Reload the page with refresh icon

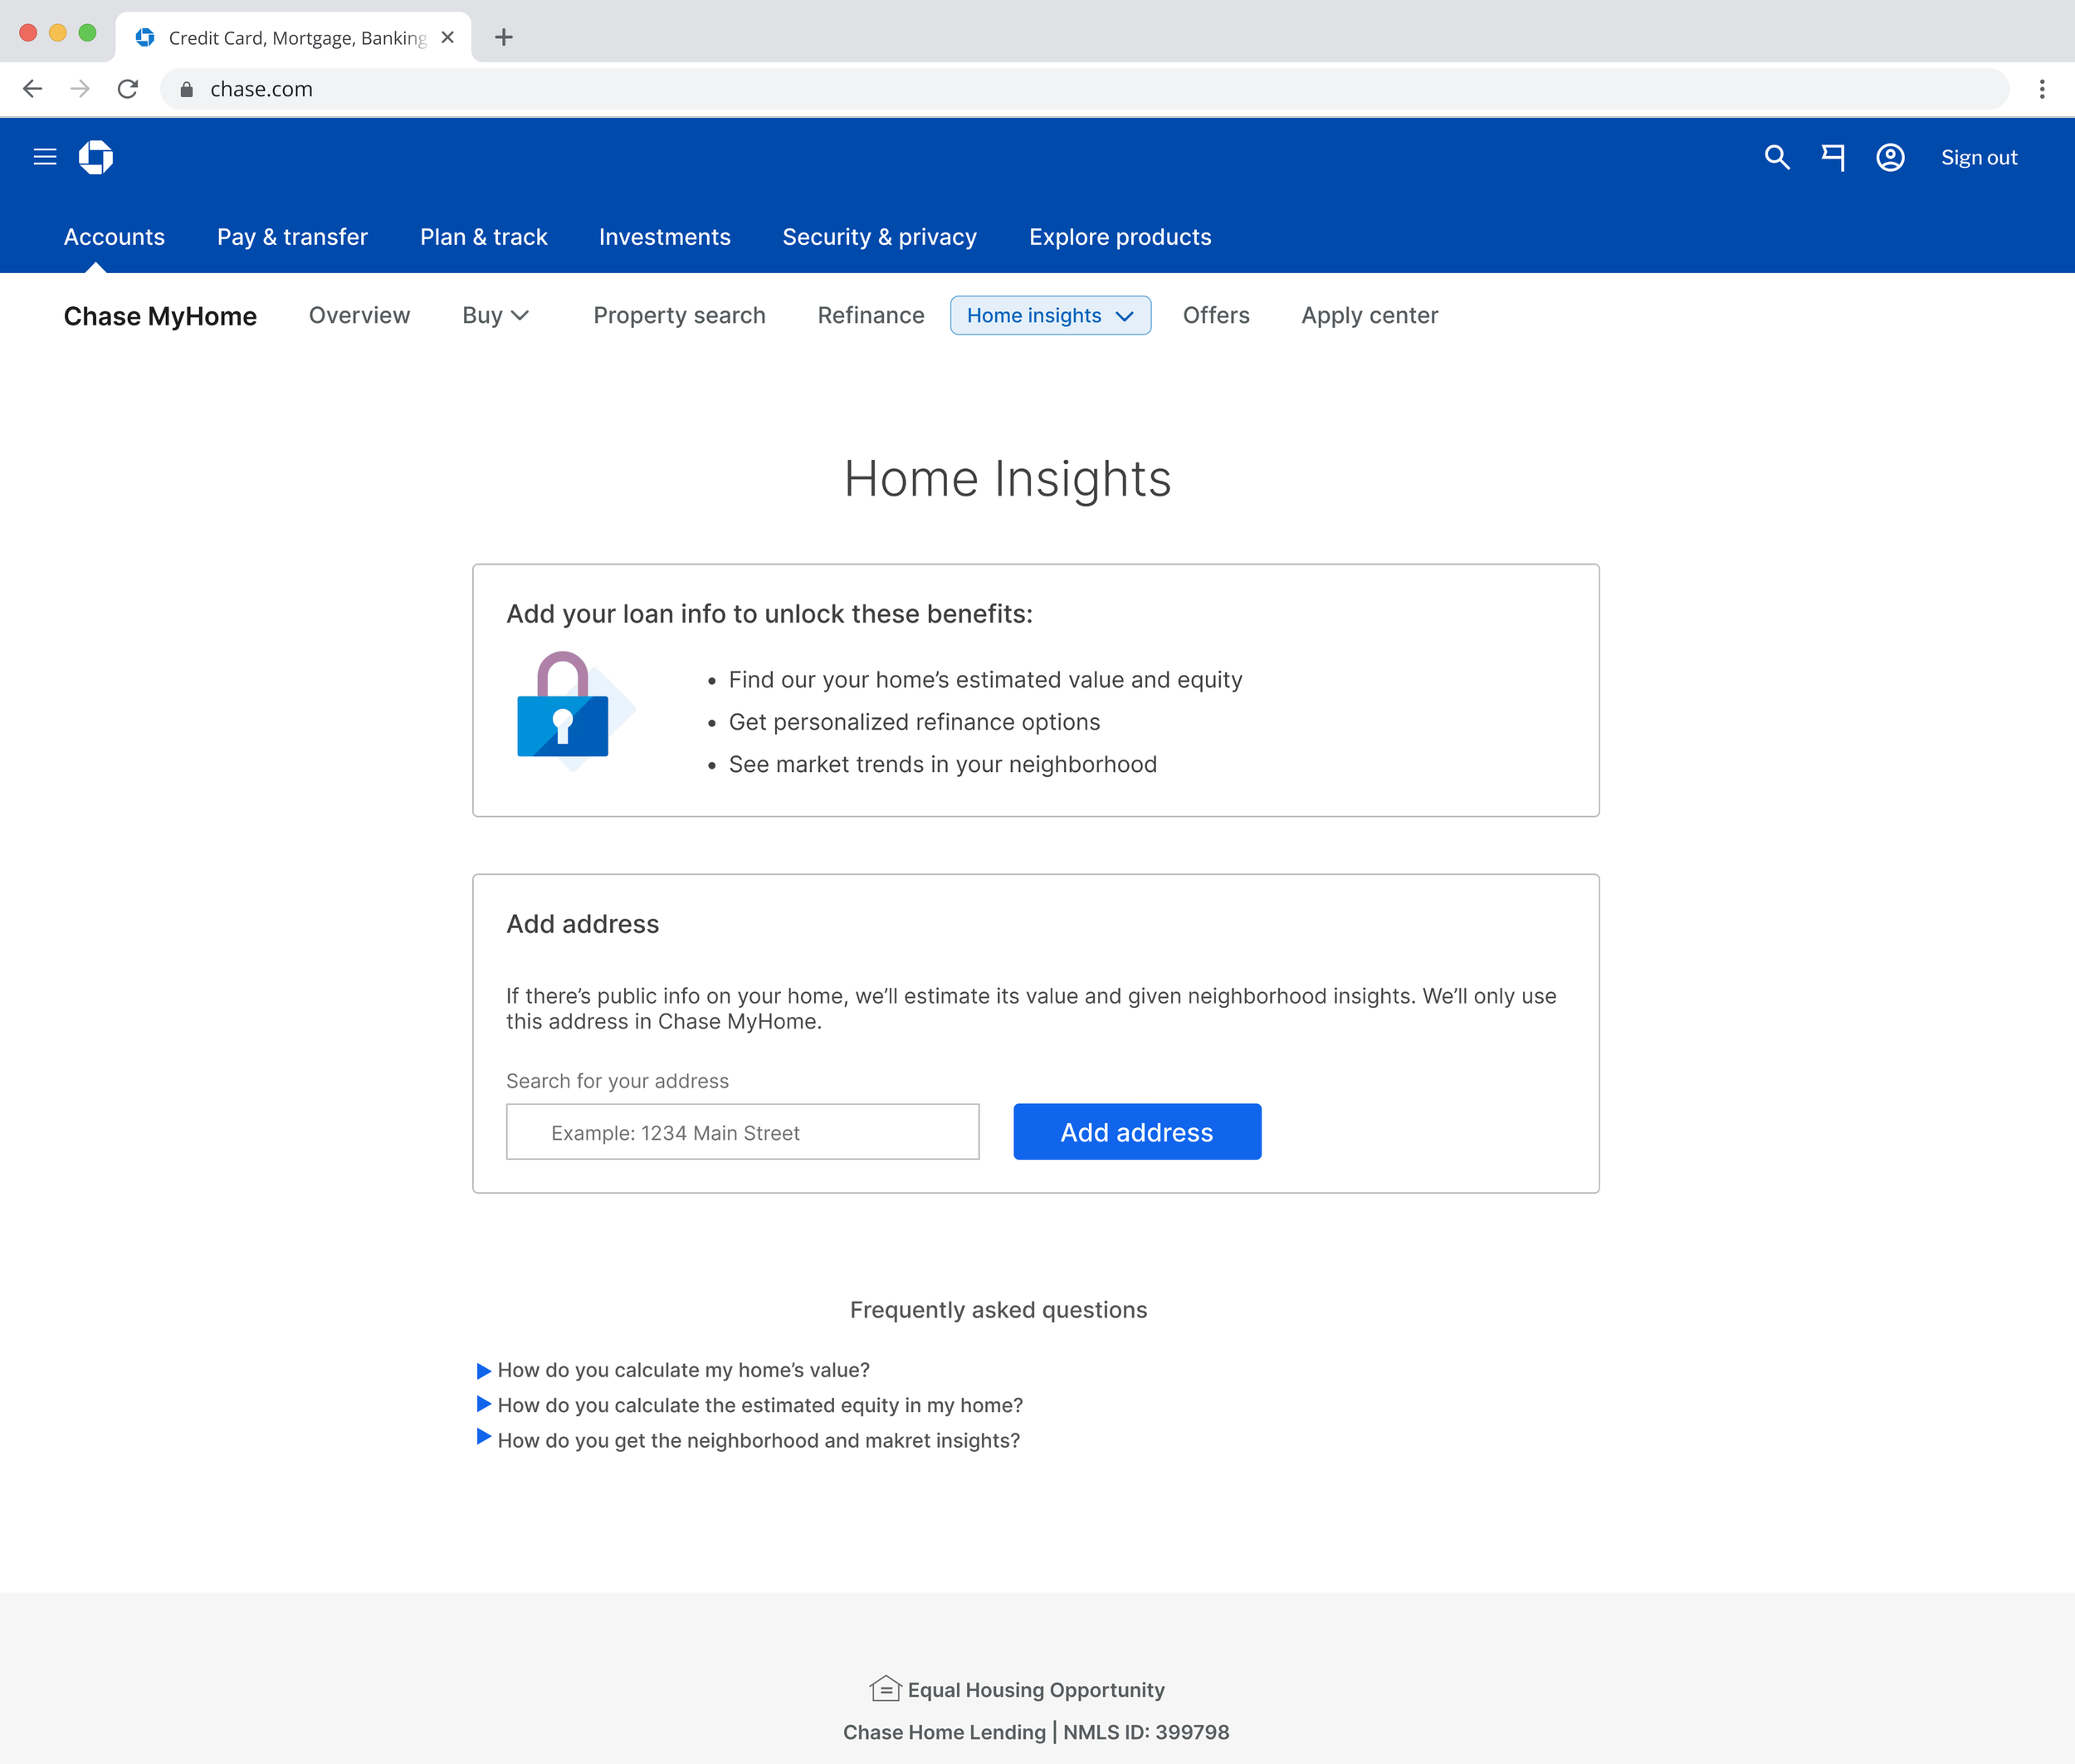click(127, 89)
